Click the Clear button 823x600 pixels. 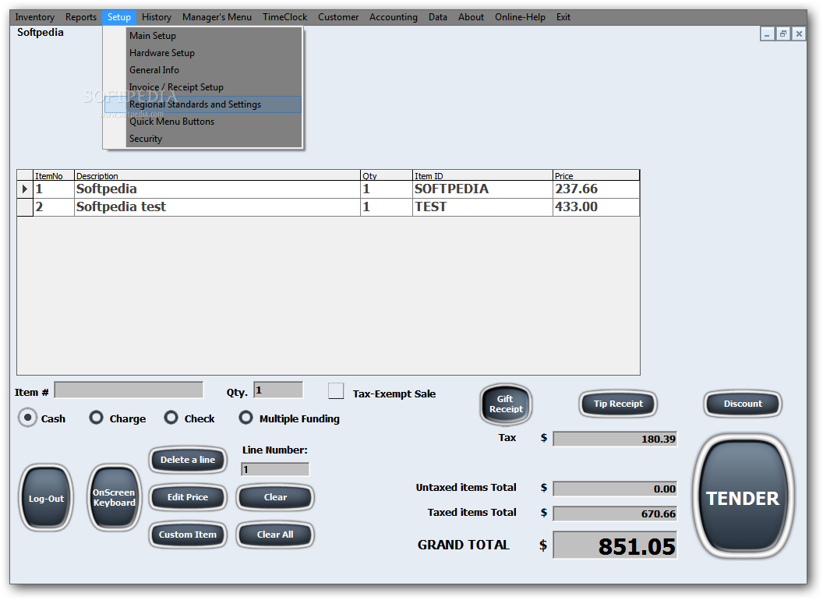(275, 497)
